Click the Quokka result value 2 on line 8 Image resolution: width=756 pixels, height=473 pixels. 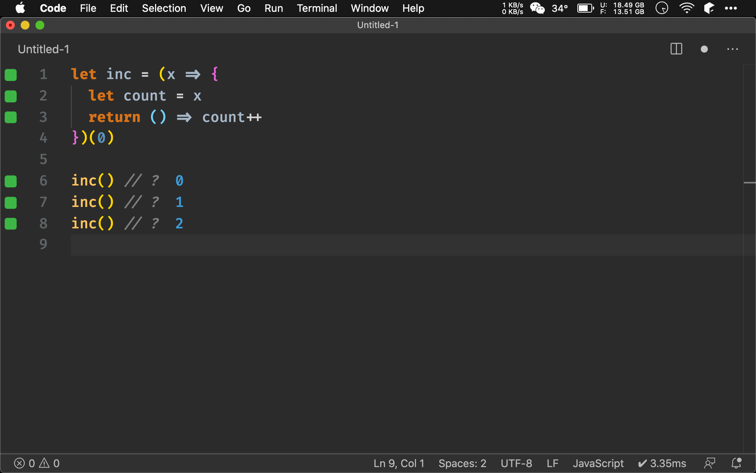click(179, 224)
